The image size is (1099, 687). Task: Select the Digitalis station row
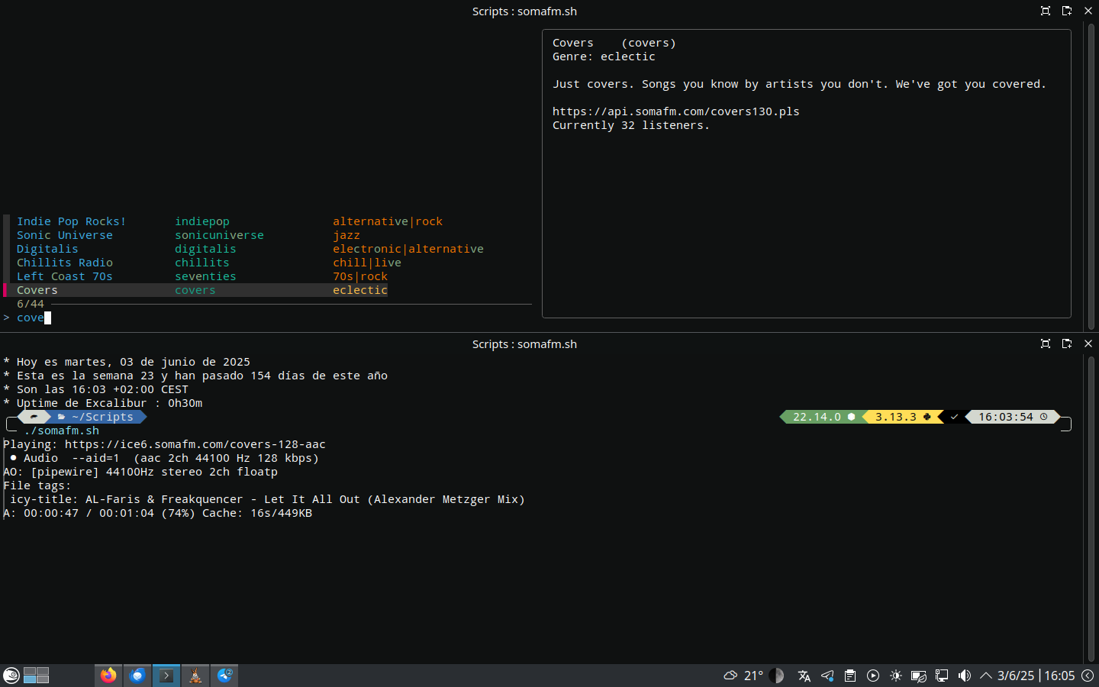pyautogui.click(x=267, y=249)
